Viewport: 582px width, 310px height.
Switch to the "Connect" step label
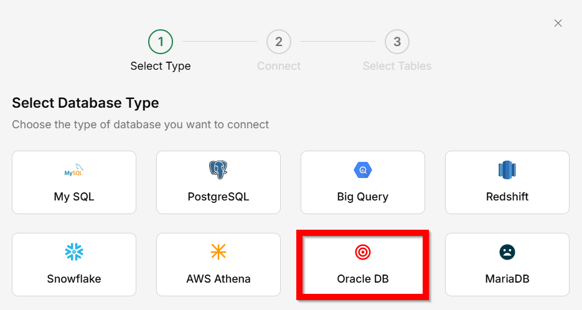pos(279,66)
